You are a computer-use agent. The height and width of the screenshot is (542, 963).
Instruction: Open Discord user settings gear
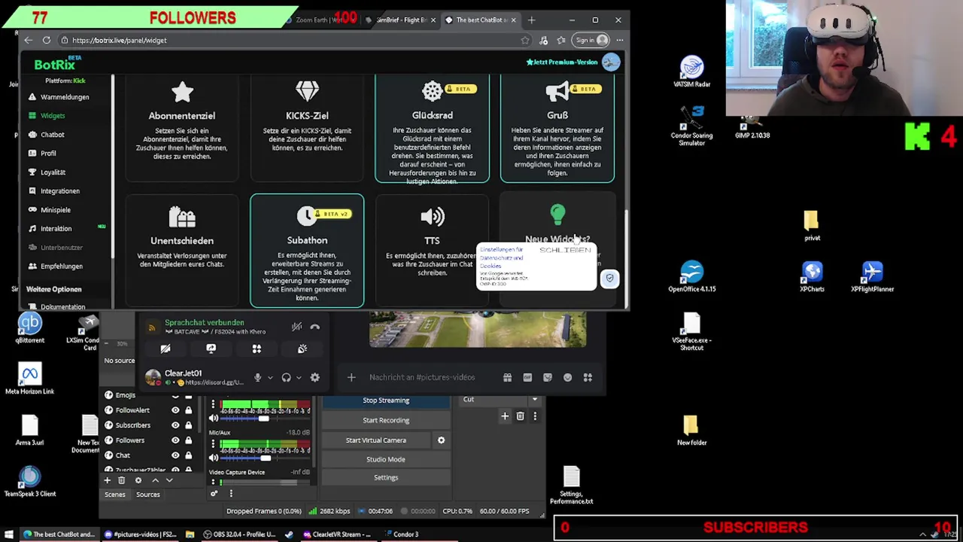tap(314, 378)
